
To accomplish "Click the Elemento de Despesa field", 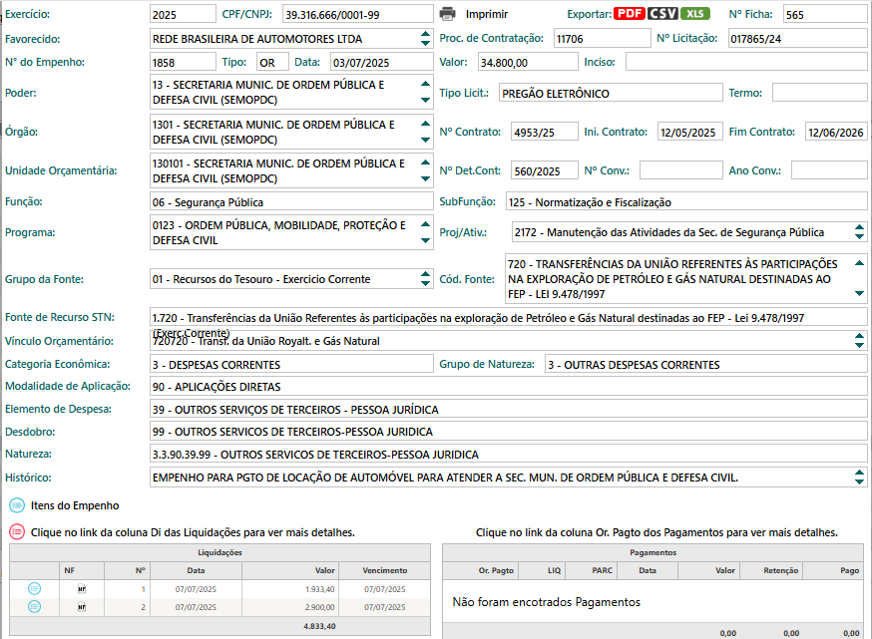I will (x=509, y=409).
